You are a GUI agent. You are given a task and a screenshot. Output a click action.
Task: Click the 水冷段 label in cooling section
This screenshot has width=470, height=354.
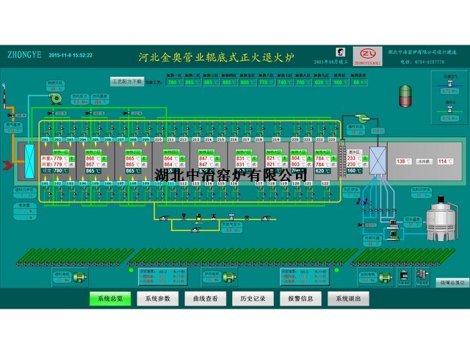423,161
